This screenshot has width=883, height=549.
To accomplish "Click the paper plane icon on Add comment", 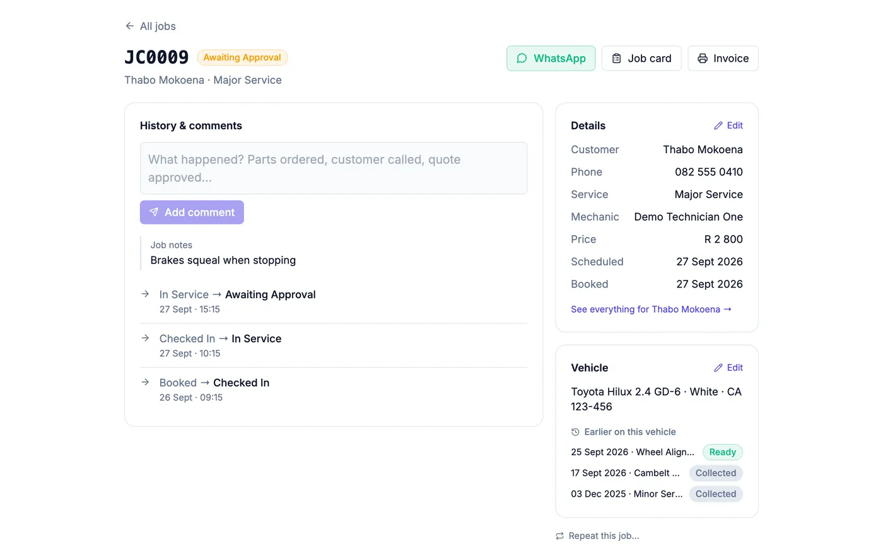I will [154, 212].
